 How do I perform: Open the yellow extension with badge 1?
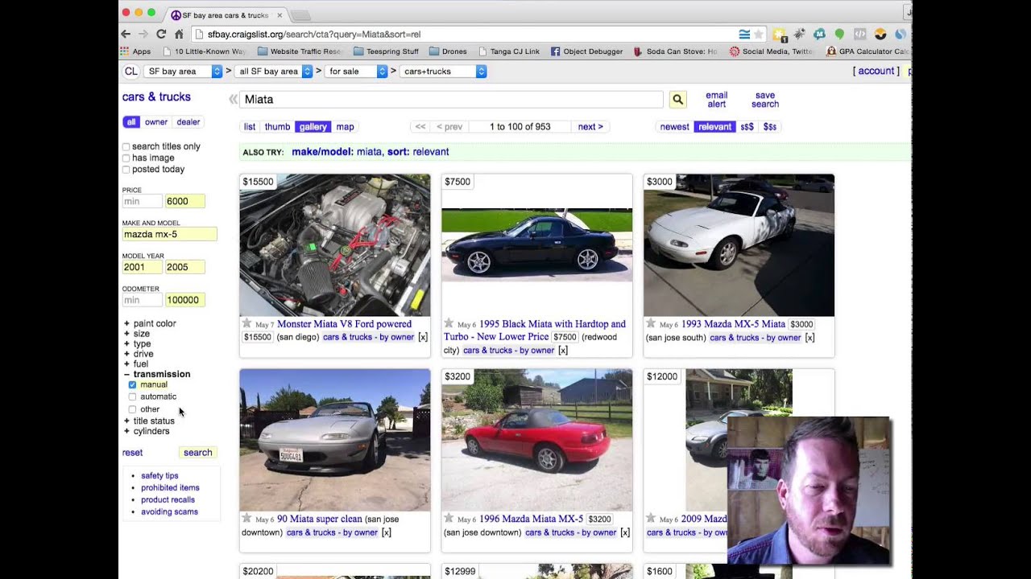779,35
